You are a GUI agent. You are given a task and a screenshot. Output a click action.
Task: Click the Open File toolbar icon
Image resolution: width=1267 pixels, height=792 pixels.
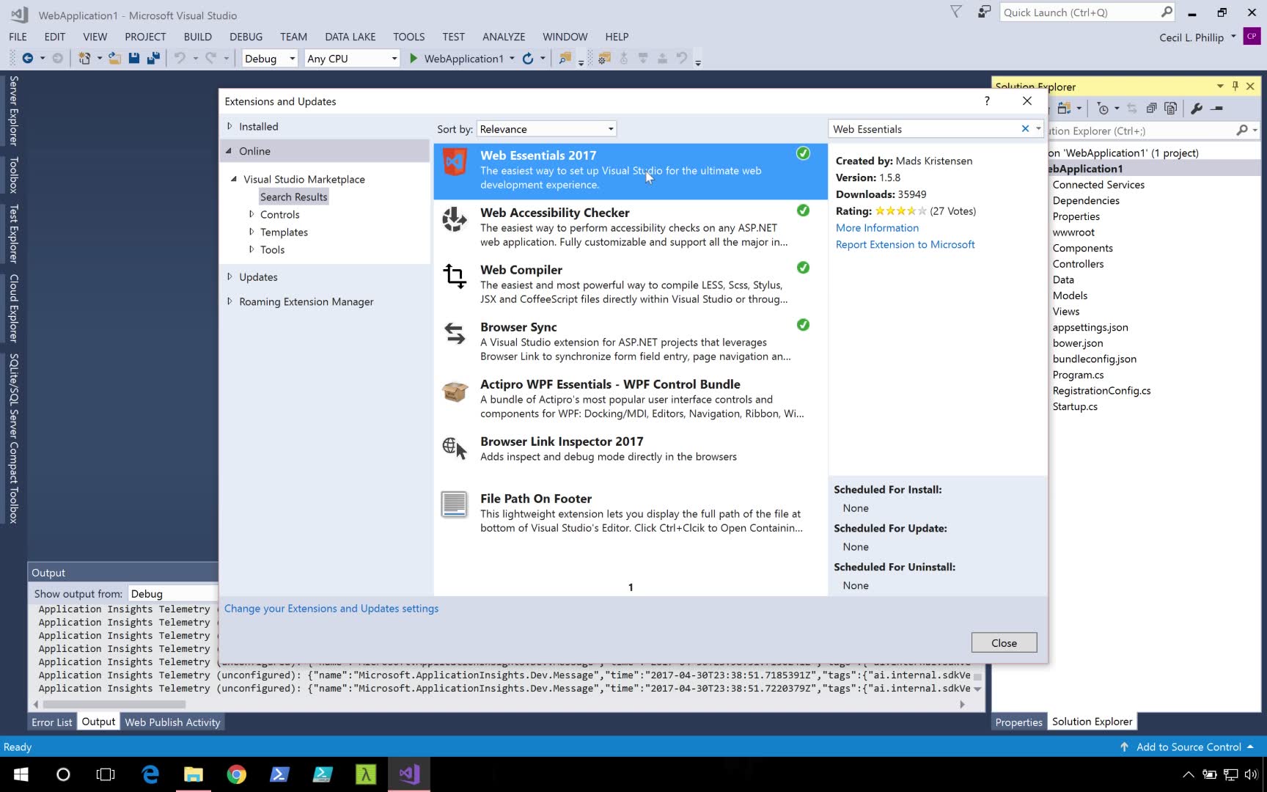[x=115, y=59]
